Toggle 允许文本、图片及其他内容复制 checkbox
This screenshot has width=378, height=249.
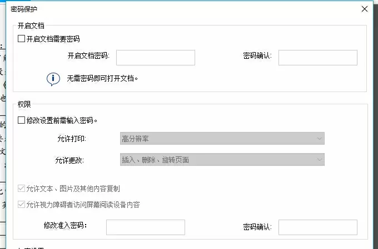(22, 189)
